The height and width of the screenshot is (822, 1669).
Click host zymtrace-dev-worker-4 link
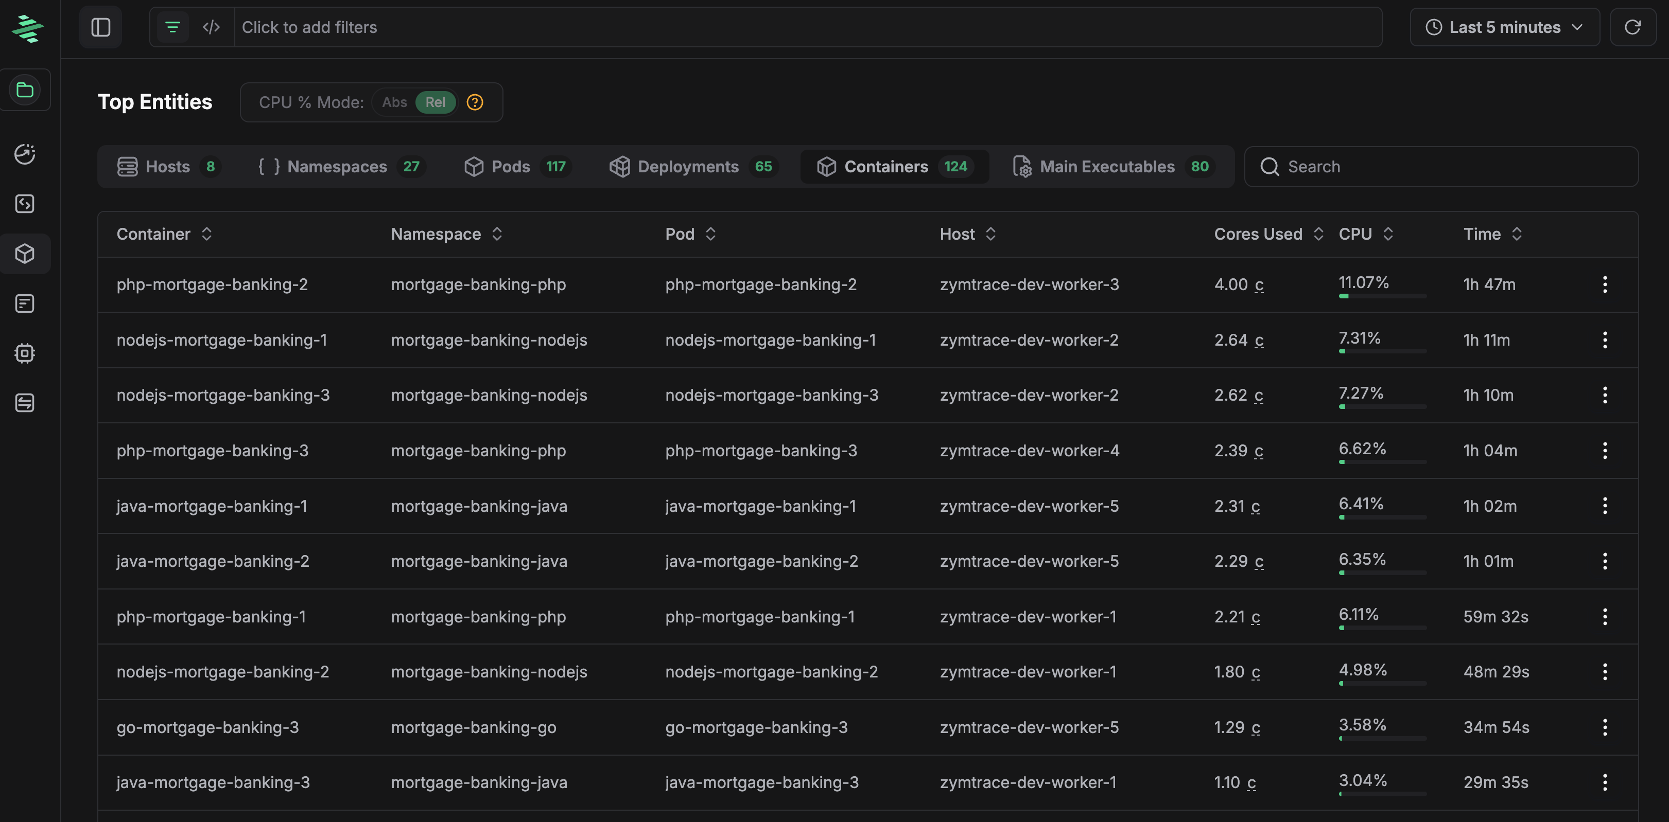(1029, 451)
